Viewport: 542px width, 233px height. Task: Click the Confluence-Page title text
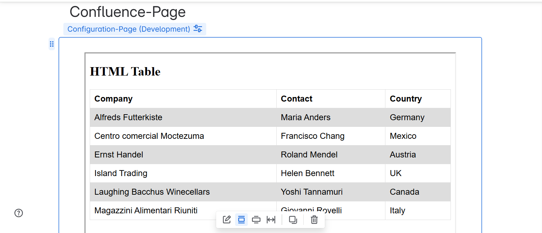click(x=127, y=12)
